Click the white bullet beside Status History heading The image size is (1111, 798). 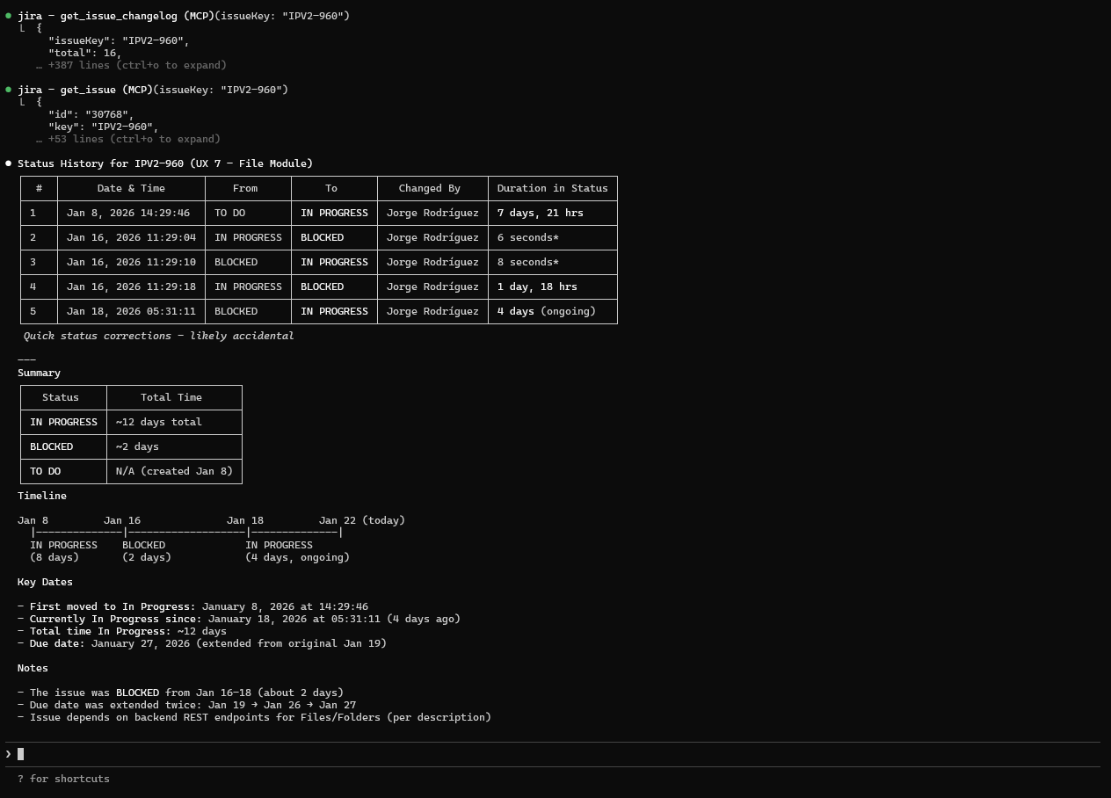(8, 163)
